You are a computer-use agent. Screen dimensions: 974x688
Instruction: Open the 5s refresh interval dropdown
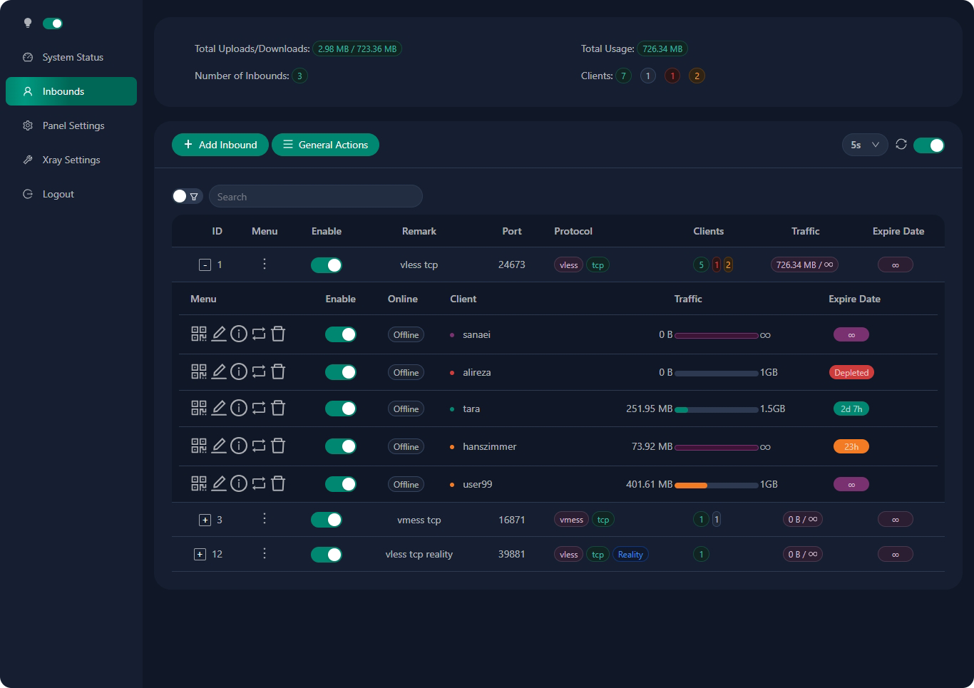pyautogui.click(x=864, y=145)
